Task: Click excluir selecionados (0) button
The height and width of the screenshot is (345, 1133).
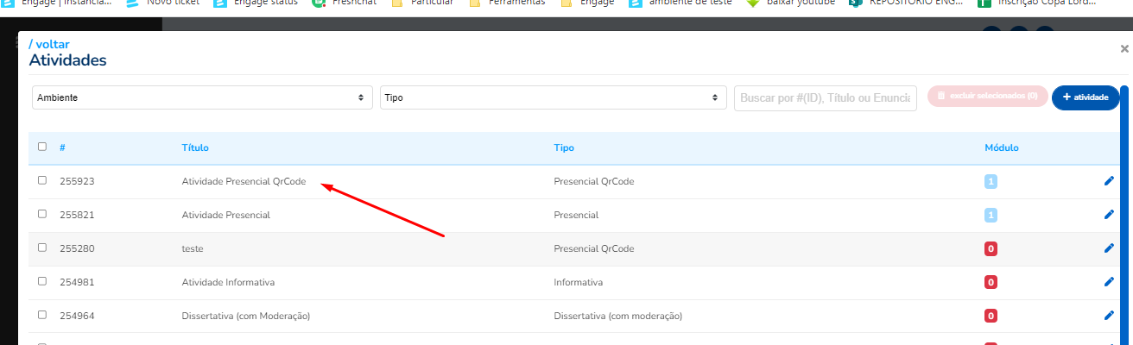Action: click(x=988, y=96)
